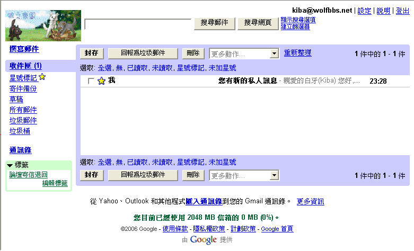Click the Google logo in the footer
Screen dimensions: 414x251
click(204, 240)
